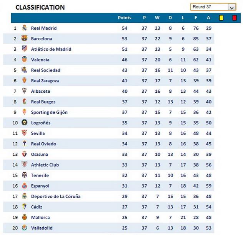
Task: Click the W (wins) column header
Action: [157, 18]
